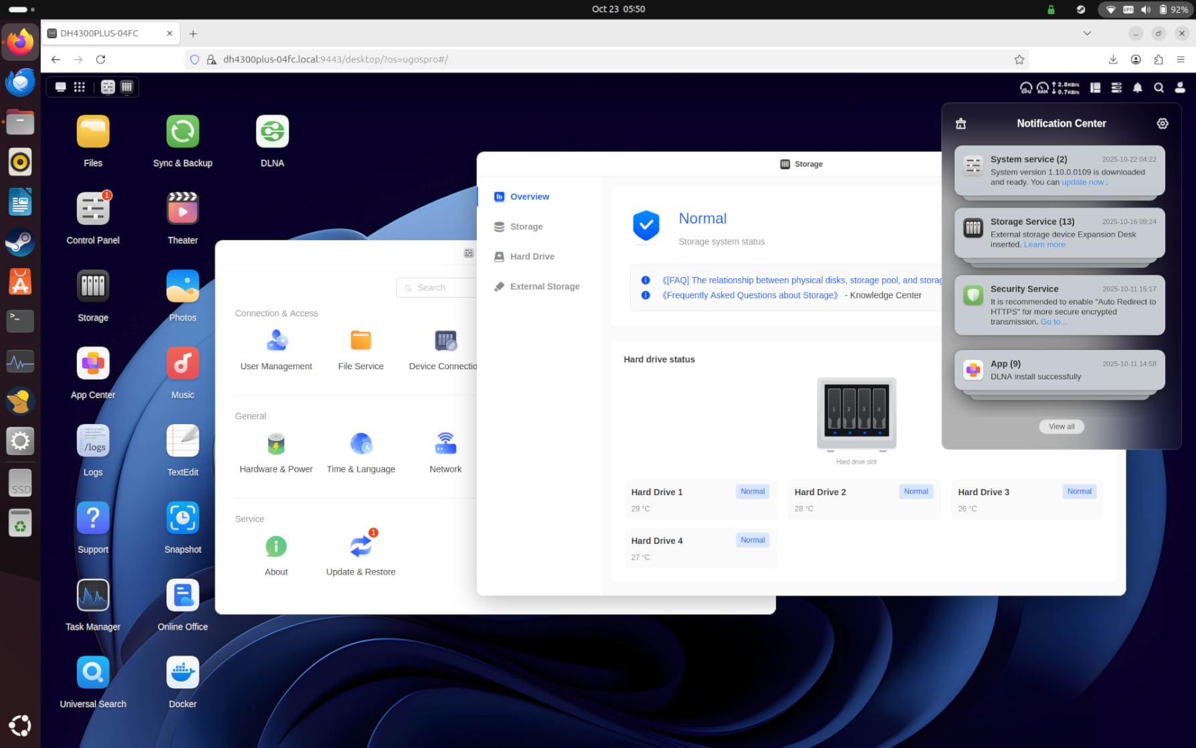Click the update now link
1196x748 pixels.
(x=1082, y=182)
